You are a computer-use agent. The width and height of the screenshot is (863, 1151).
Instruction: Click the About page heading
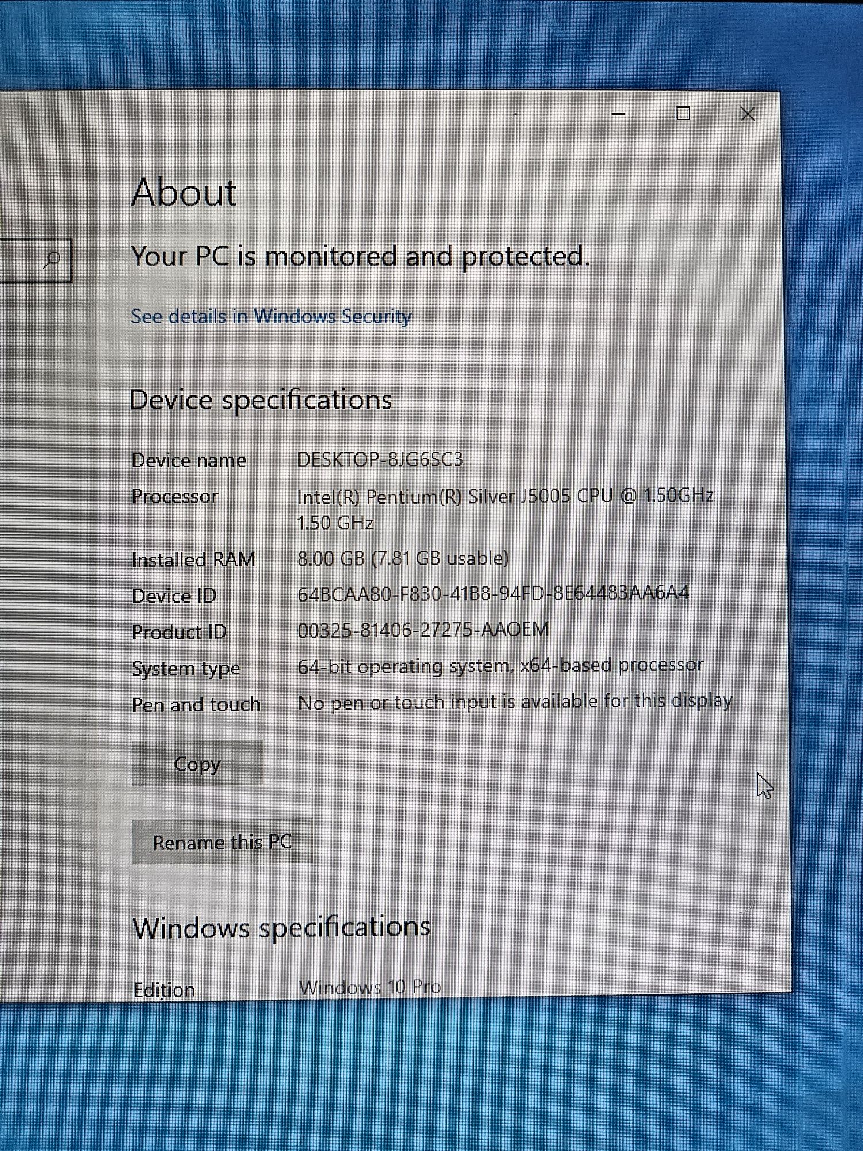click(184, 192)
